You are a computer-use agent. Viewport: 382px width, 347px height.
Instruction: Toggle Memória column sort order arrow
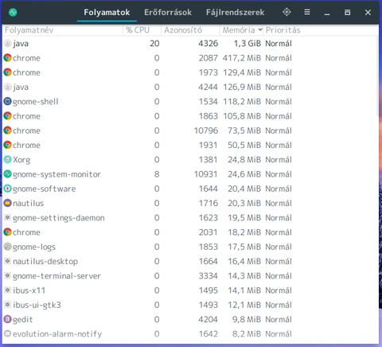(260, 30)
